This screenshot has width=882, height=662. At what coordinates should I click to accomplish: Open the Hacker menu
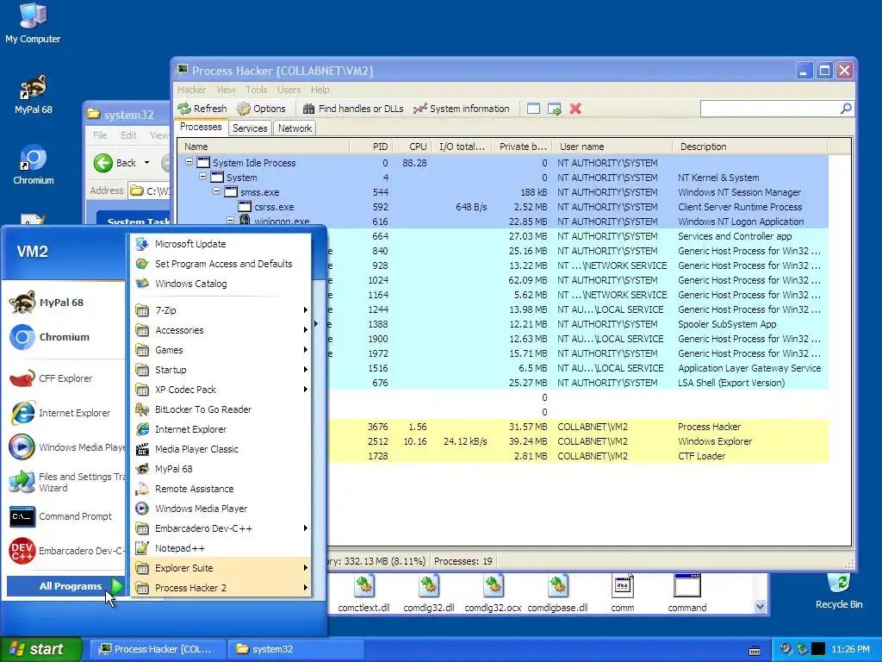pos(192,90)
